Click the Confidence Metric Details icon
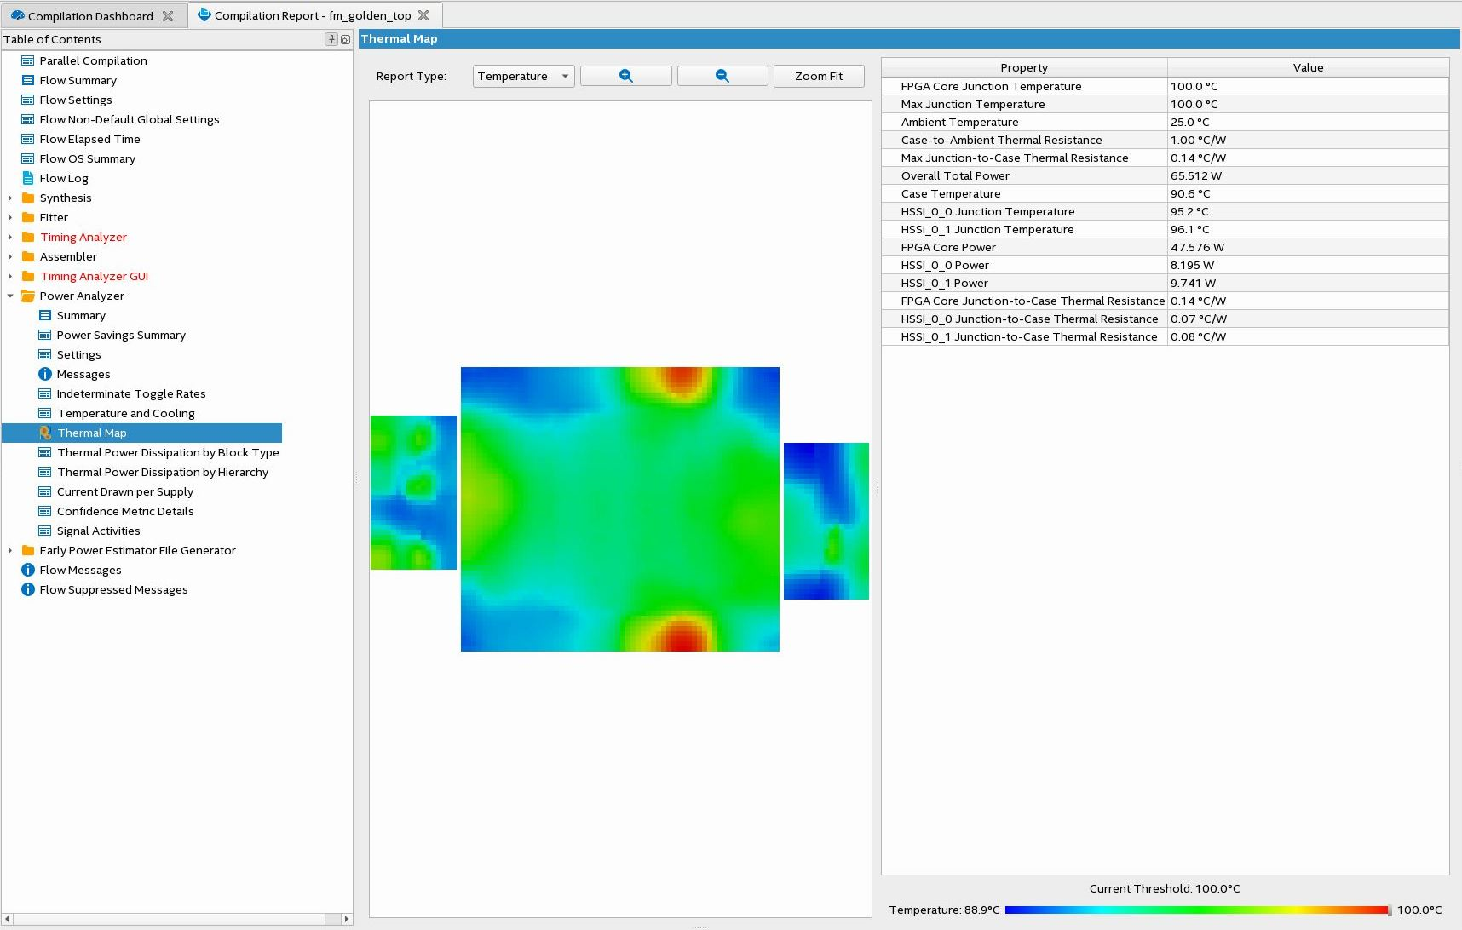 tap(45, 511)
